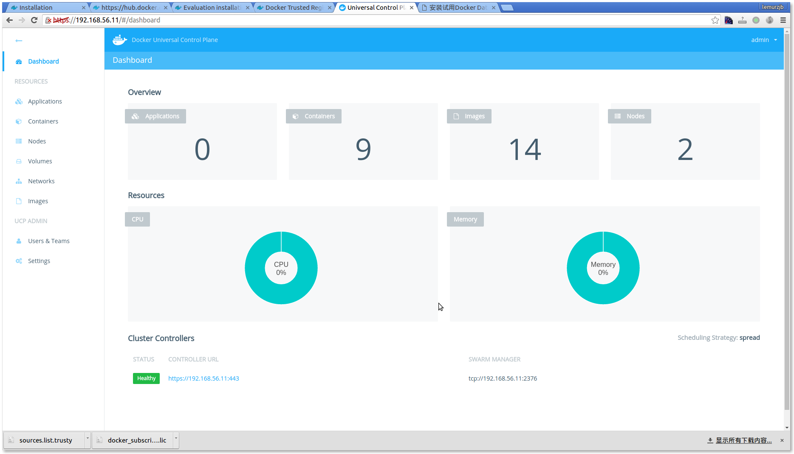The width and height of the screenshot is (794, 454).
Task: Click the CPU usage donut chart
Action: pyautogui.click(x=281, y=268)
